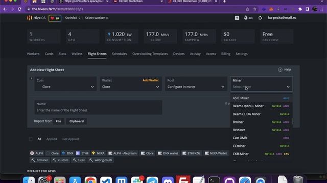Open the browser three-dot menu
The height and width of the screenshot is (183, 327).
(x=322, y=9)
